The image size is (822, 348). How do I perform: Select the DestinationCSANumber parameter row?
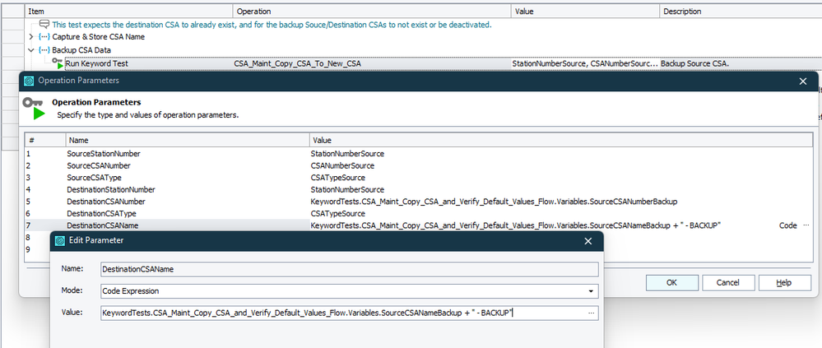(x=107, y=201)
